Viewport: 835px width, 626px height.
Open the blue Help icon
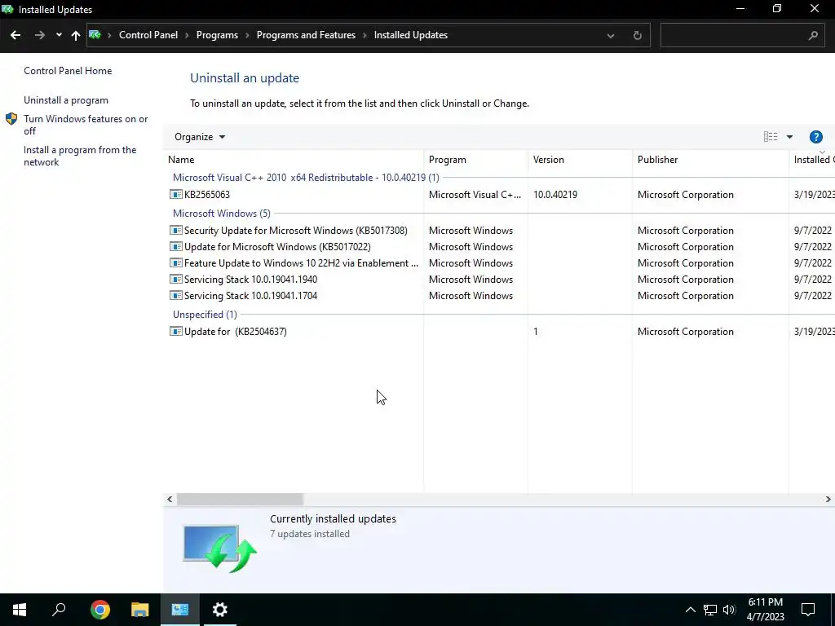click(815, 137)
